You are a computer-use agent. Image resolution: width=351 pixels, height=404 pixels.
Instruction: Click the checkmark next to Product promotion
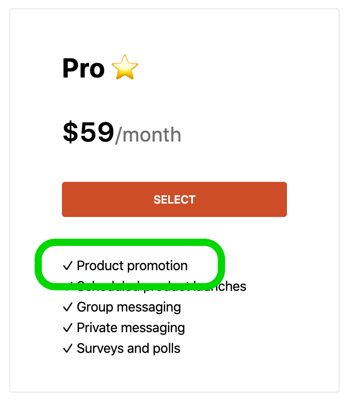point(67,266)
